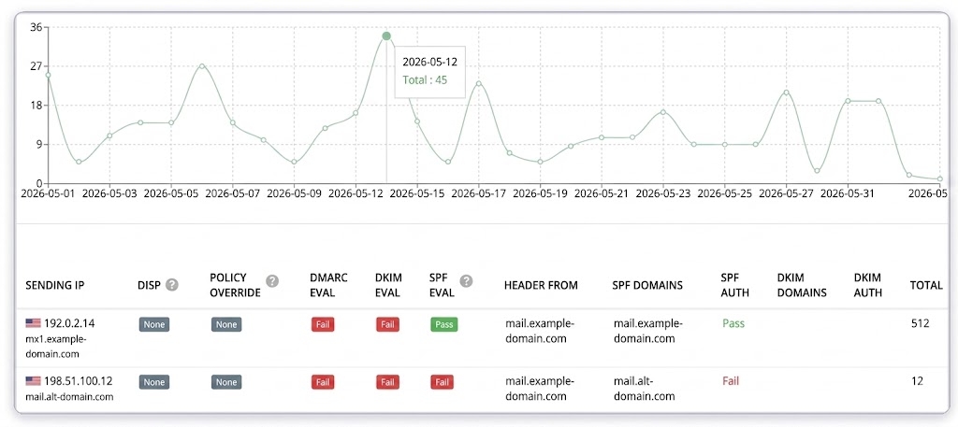Click the green SPF AUTH Pass text
This screenshot has width=958, height=427.
click(733, 324)
